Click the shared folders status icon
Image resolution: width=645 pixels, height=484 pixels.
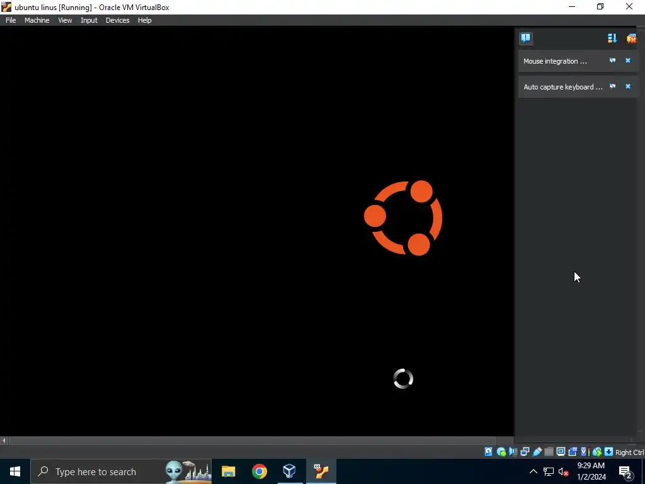click(x=549, y=452)
